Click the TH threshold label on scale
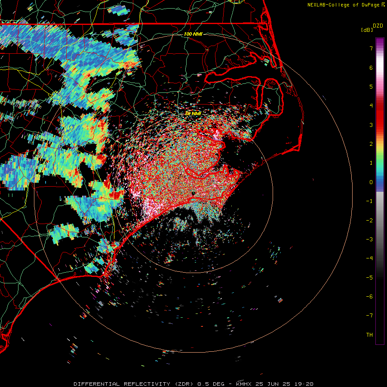387x387 pixels. pyautogui.click(x=369, y=335)
